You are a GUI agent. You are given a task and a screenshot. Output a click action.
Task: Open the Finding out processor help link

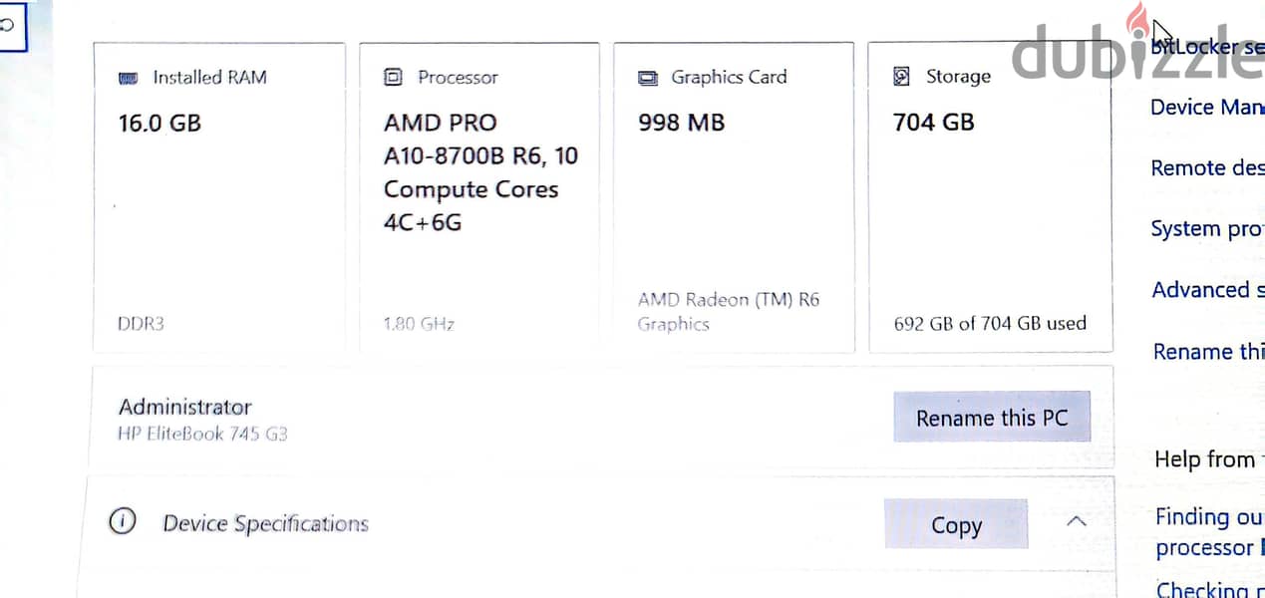1209,532
